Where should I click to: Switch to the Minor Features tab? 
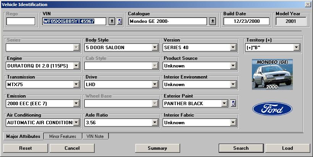(63, 136)
